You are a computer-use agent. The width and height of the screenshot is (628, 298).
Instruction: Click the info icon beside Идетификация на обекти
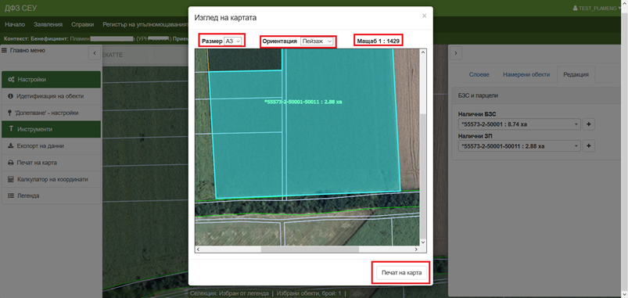[x=11, y=96]
